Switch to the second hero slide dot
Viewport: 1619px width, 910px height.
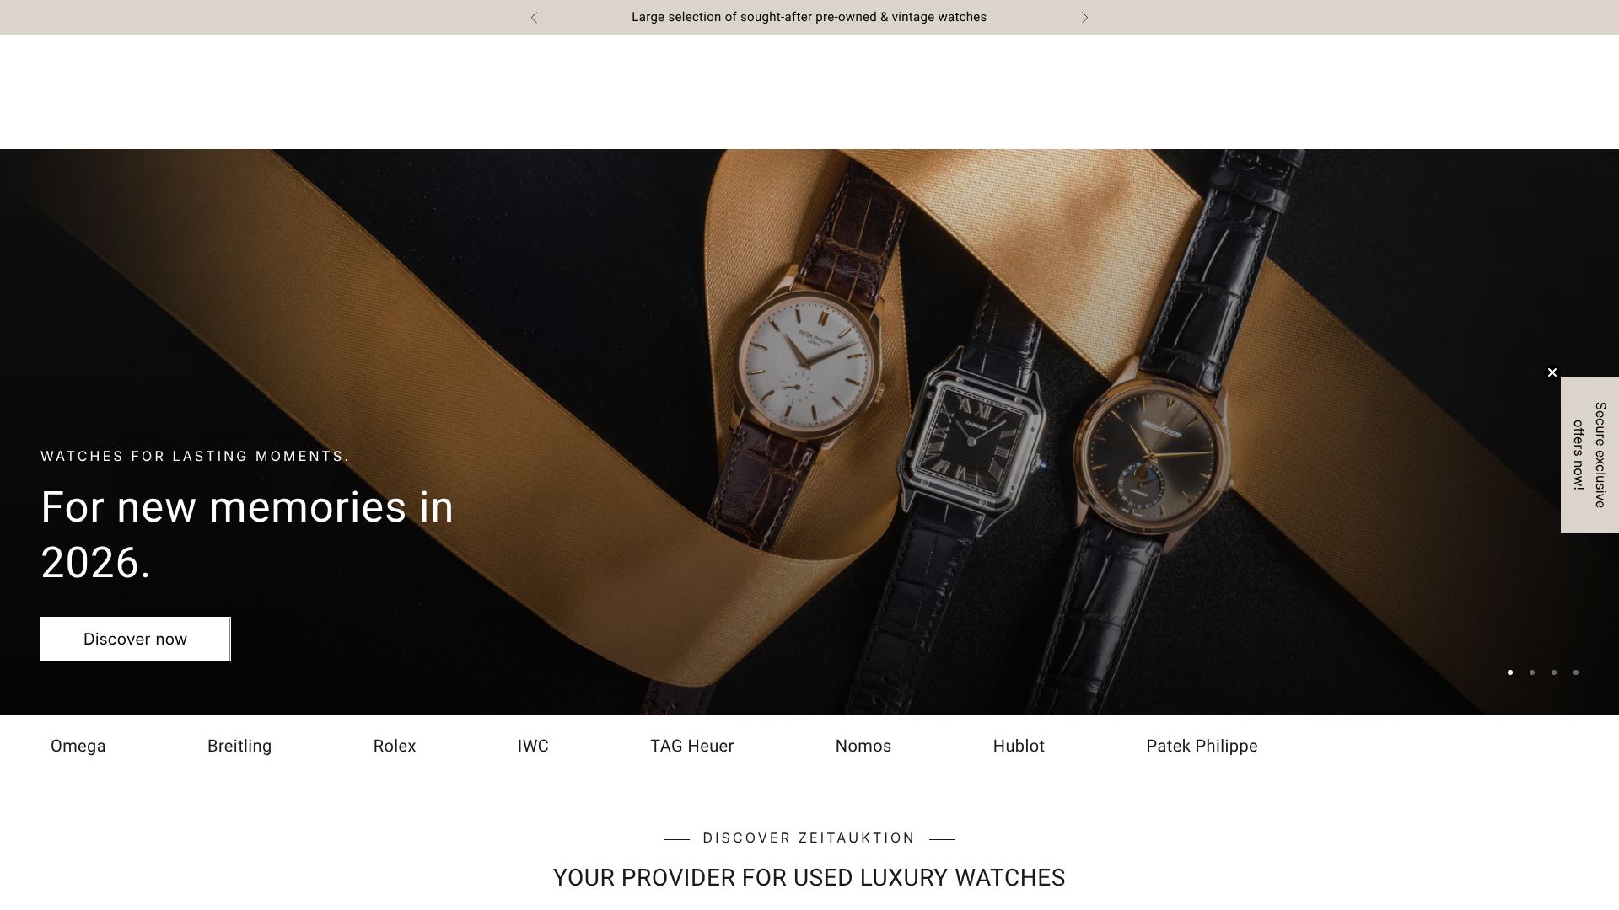coord(1532,672)
